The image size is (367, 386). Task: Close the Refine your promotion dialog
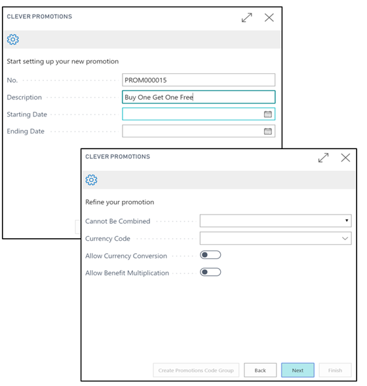click(345, 158)
